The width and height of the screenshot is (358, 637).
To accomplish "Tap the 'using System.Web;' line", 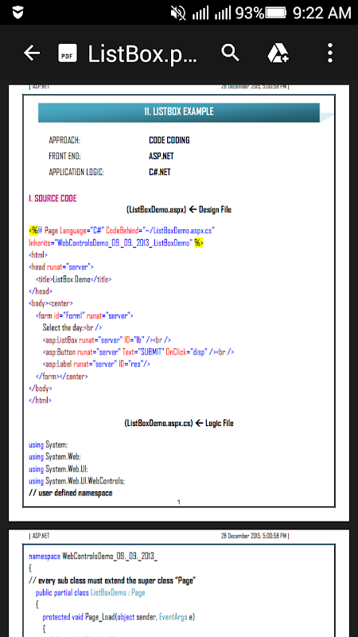I will pyautogui.click(x=55, y=457).
